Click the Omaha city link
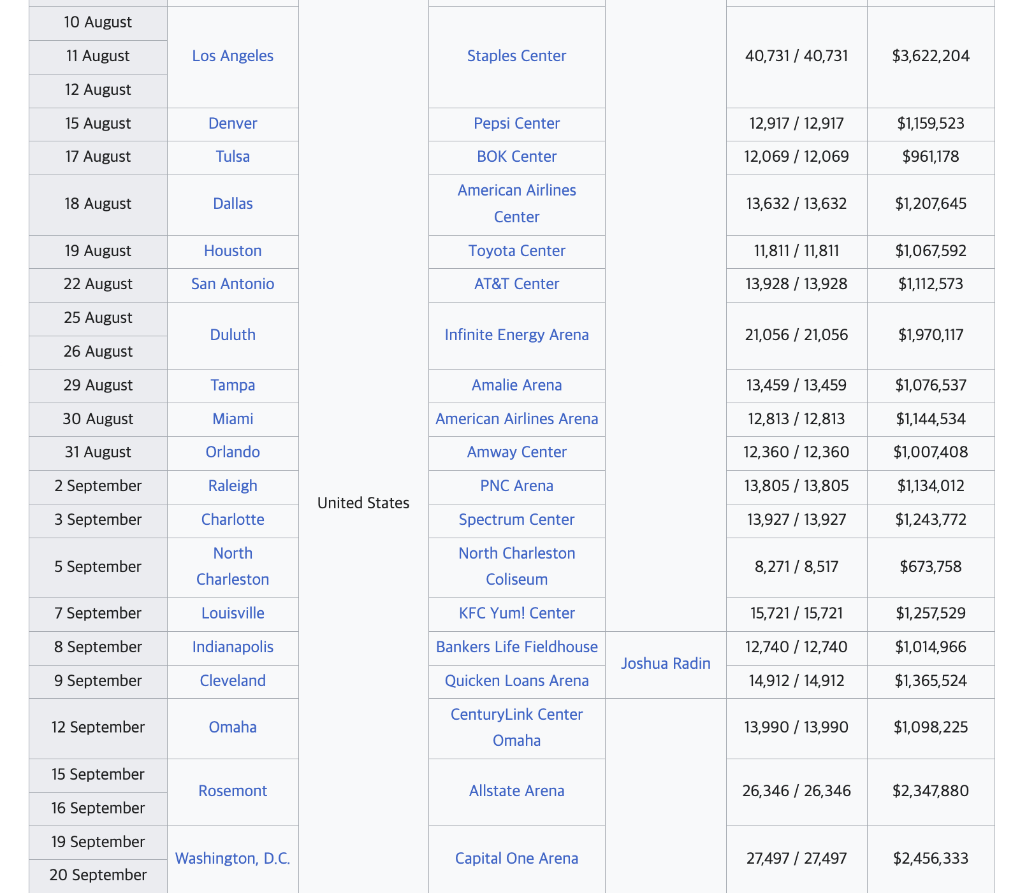 (233, 727)
